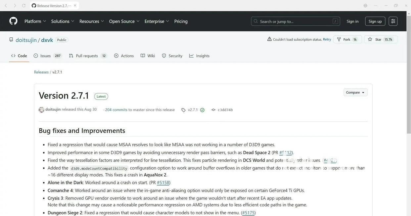The height and width of the screenshot is (216, 411).
Task: Expand the Compare dropdown
Action: coord(355,92)
